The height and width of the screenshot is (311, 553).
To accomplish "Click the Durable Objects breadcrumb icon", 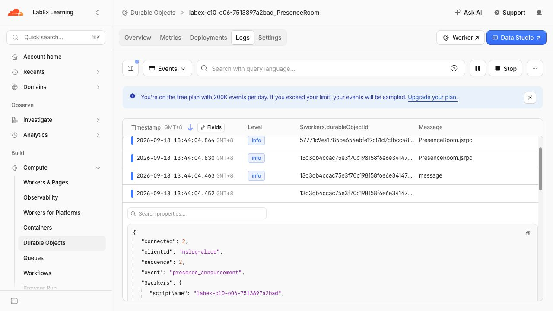I will pyautogui.click(x=125, y=13).
